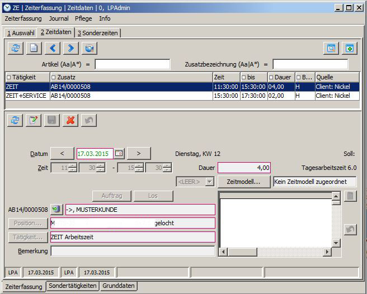This screenshot has height=294, width=367.
Task: Click the refresh icon in top toolbar
Action: point(16,48)
